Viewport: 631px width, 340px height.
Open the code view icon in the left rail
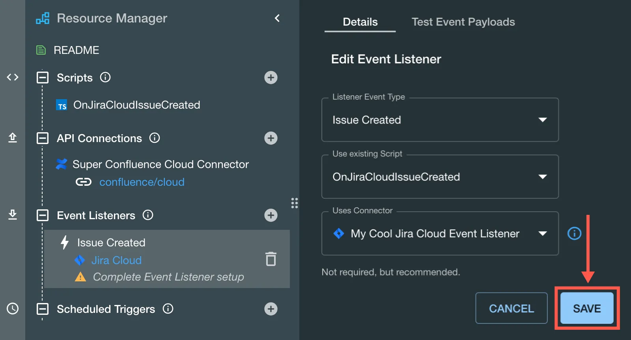(13, 77)
